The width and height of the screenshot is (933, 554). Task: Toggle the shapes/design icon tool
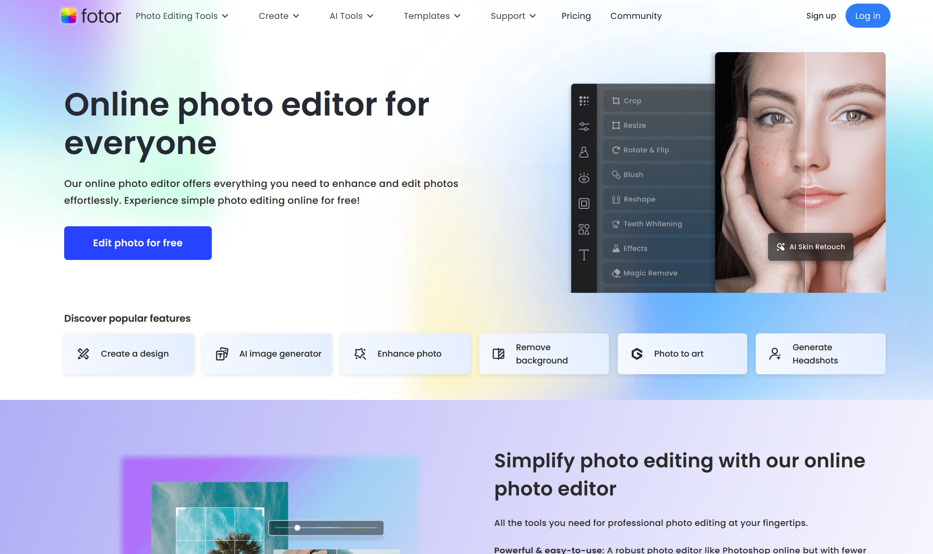(x=584, y=228)
